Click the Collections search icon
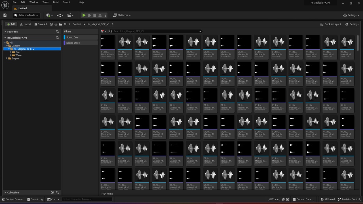The height and width of the screenshot is (204, 363). (58, 193)
